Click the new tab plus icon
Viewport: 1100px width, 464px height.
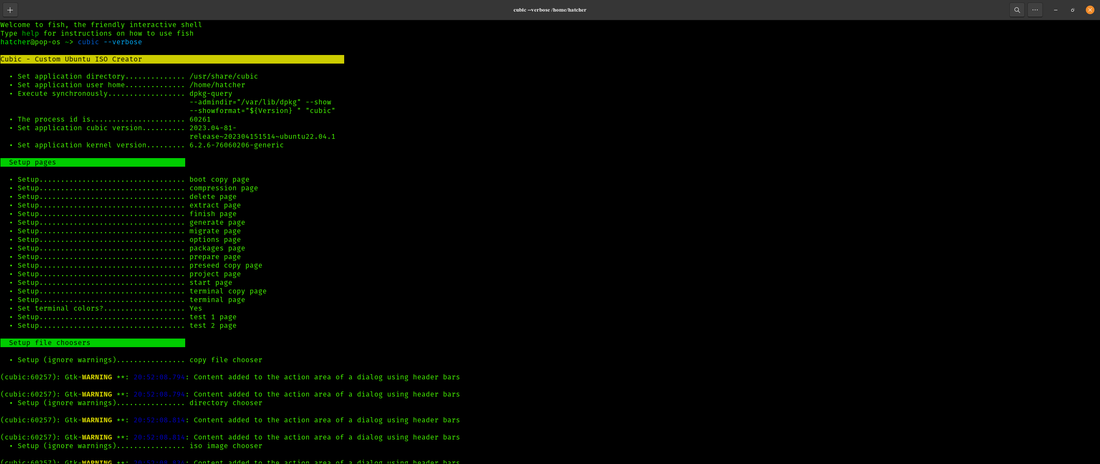coord(9,9)
